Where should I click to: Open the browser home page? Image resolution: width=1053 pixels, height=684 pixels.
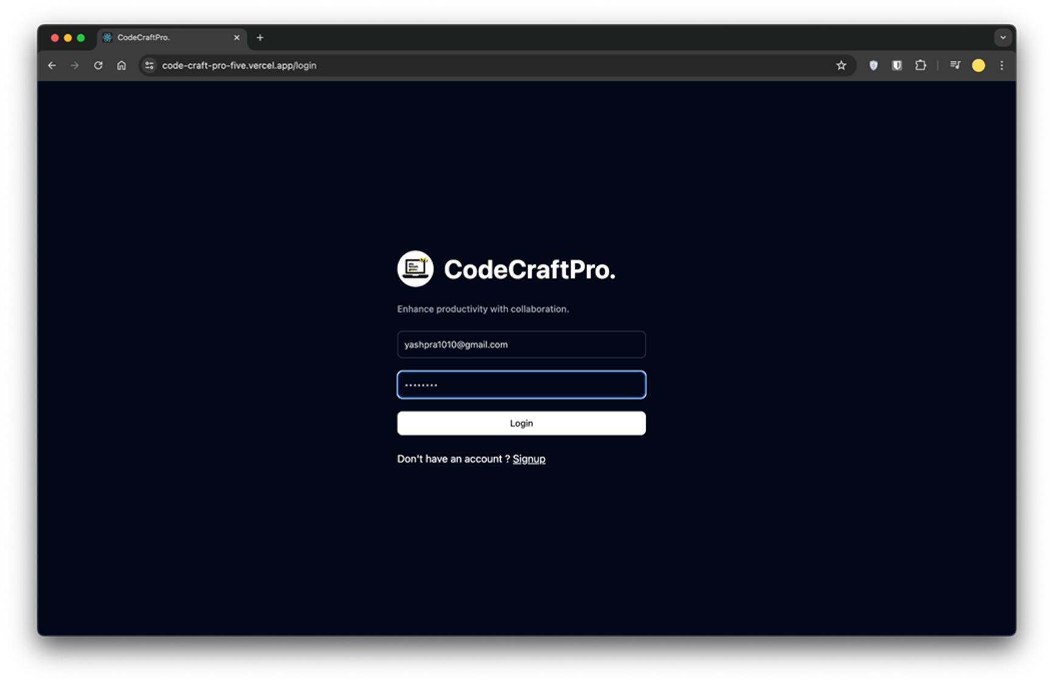pos(122,66)
